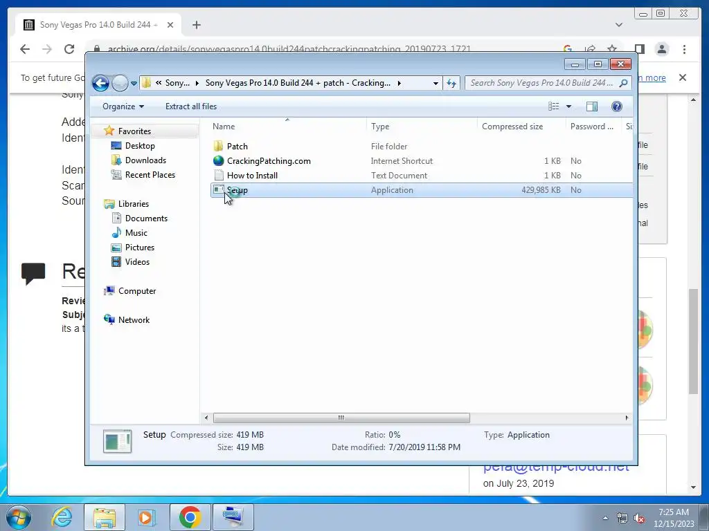Dismiss the Chrome update info bar
Image resolution: width=709 pixels, height=531 pixels.
pyautogui.click(x=683, y=77)
